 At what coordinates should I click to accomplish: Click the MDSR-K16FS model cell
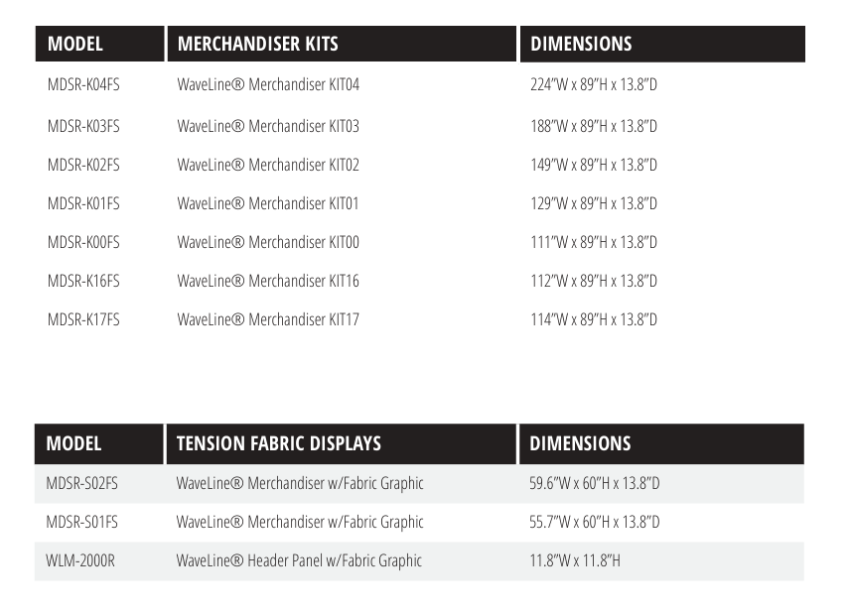pyautogui.click(x=83, y=281)
